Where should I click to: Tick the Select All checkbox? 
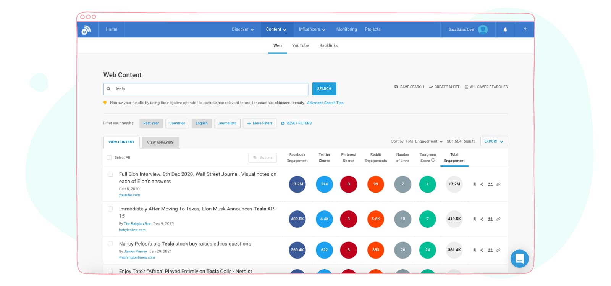109,157
